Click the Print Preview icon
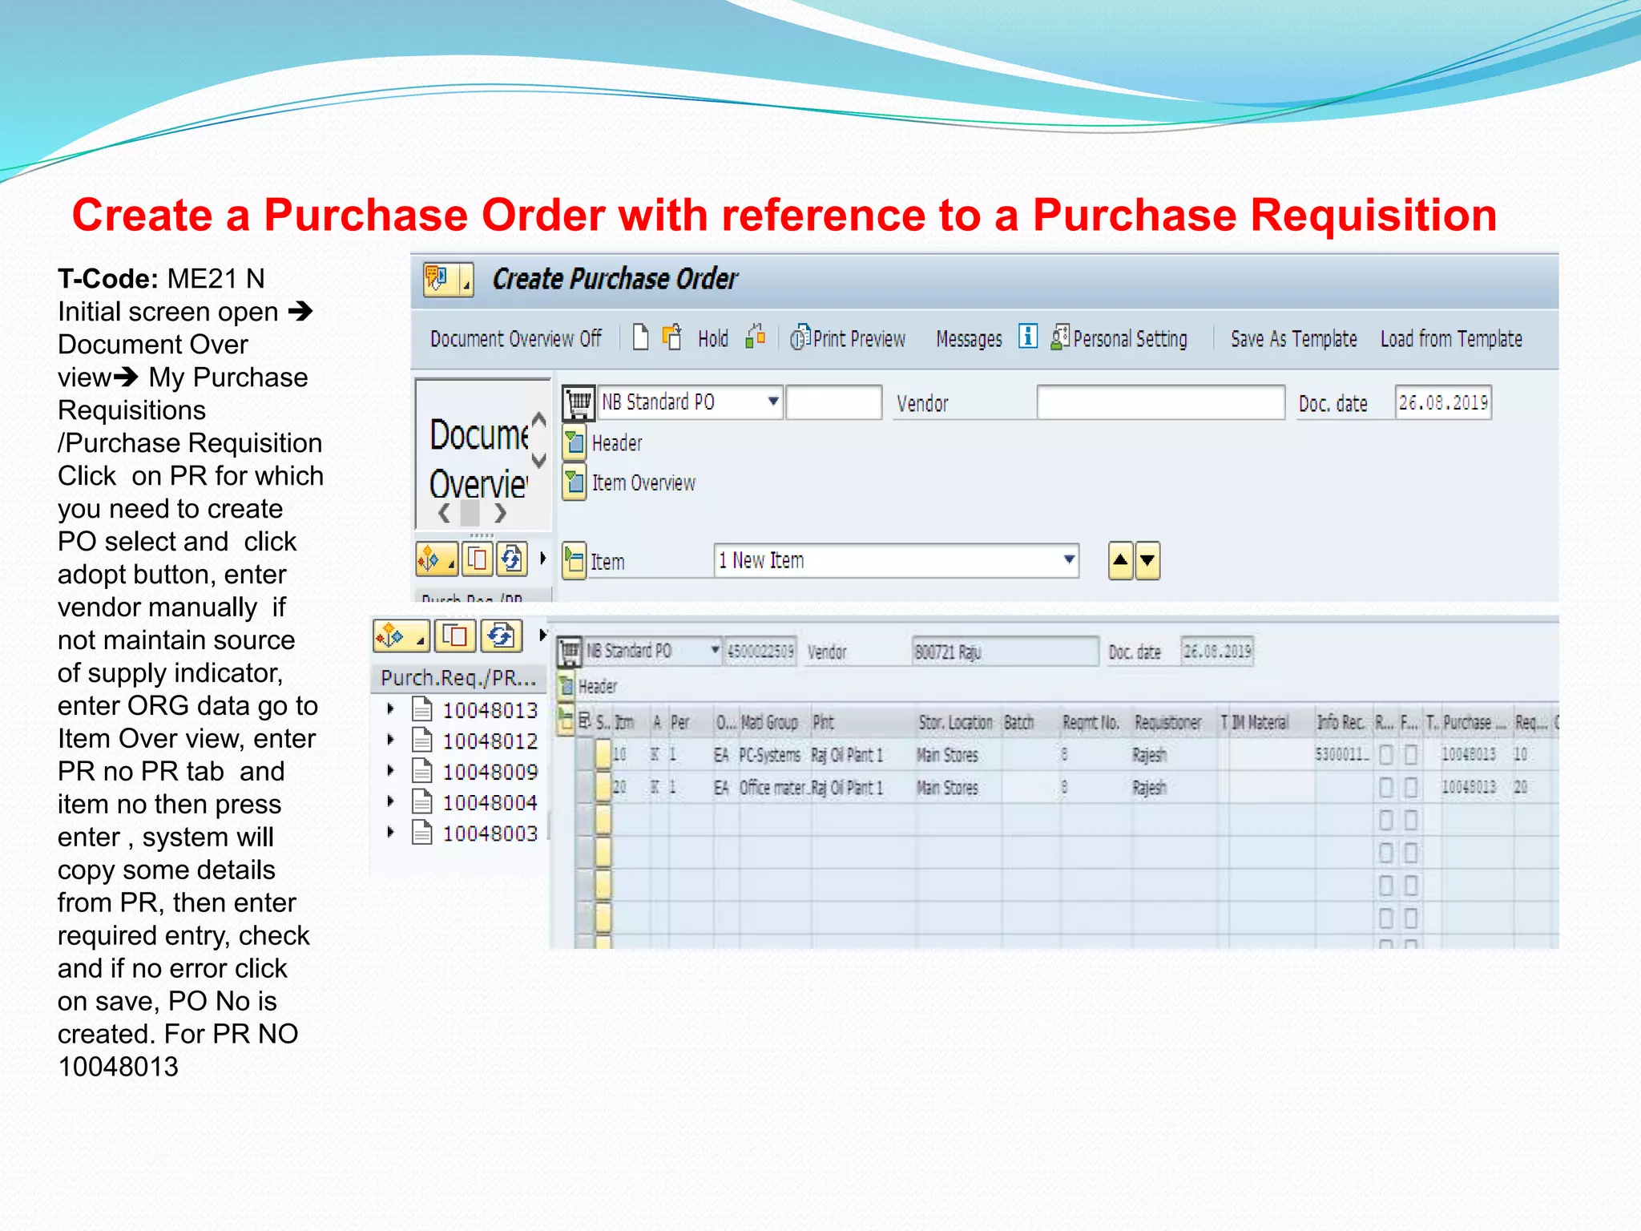 [x=800, y=338]
